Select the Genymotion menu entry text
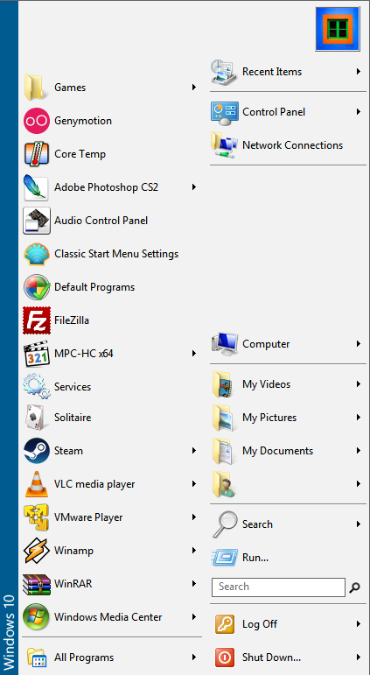The width and height of the screenshot is (370, 675). pyautogui.click(x=83, y=121)
